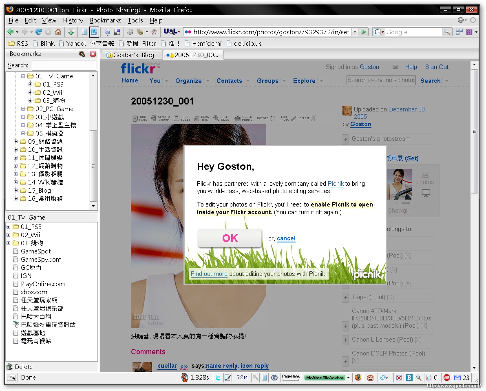The height and width of the screenshot is (391, 486).
Task: Open the You menu dropdown arrow
Action: click(166, 81)
